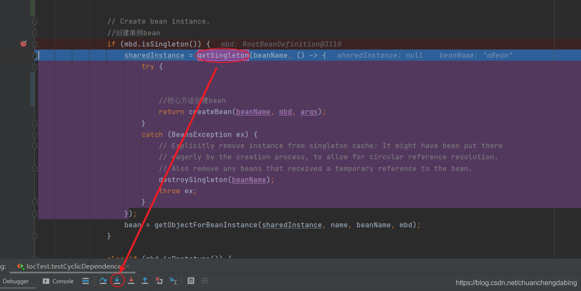The image size is (581, 291).
Task: Select the IocTest.testCyclicDependence debug session tab
Action: (74, 266)
